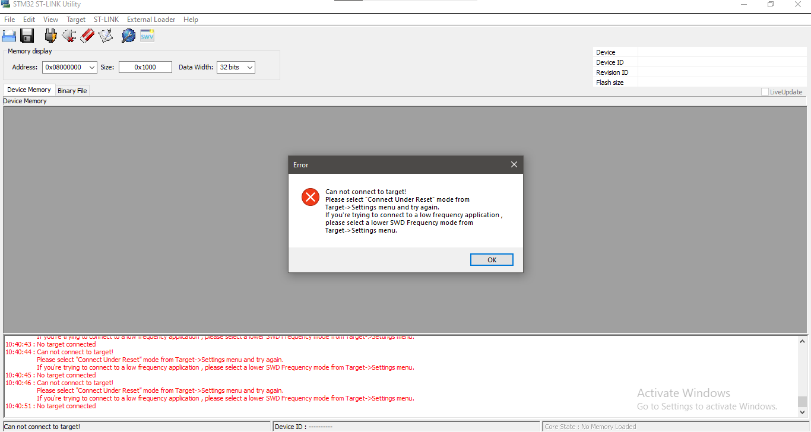Screen dimensions: 811x432
Task: Open the ST-LINK menu
Action: coord(106,20)
